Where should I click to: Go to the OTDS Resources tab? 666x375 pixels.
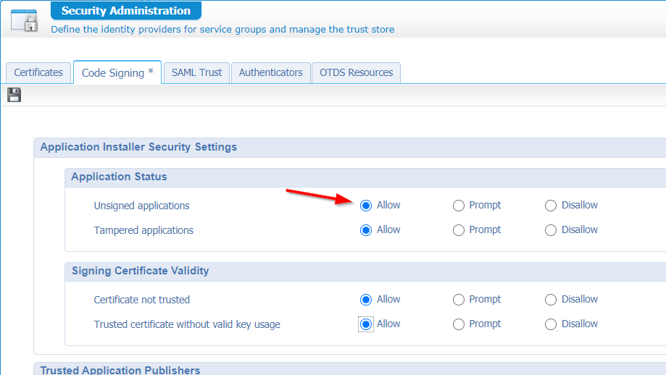[x=356, y=72]
